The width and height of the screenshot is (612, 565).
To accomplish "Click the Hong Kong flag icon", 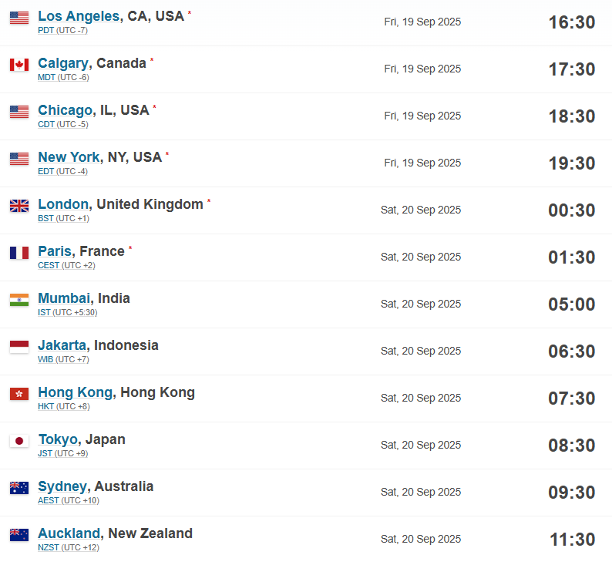I will click(x=19, y=394).
